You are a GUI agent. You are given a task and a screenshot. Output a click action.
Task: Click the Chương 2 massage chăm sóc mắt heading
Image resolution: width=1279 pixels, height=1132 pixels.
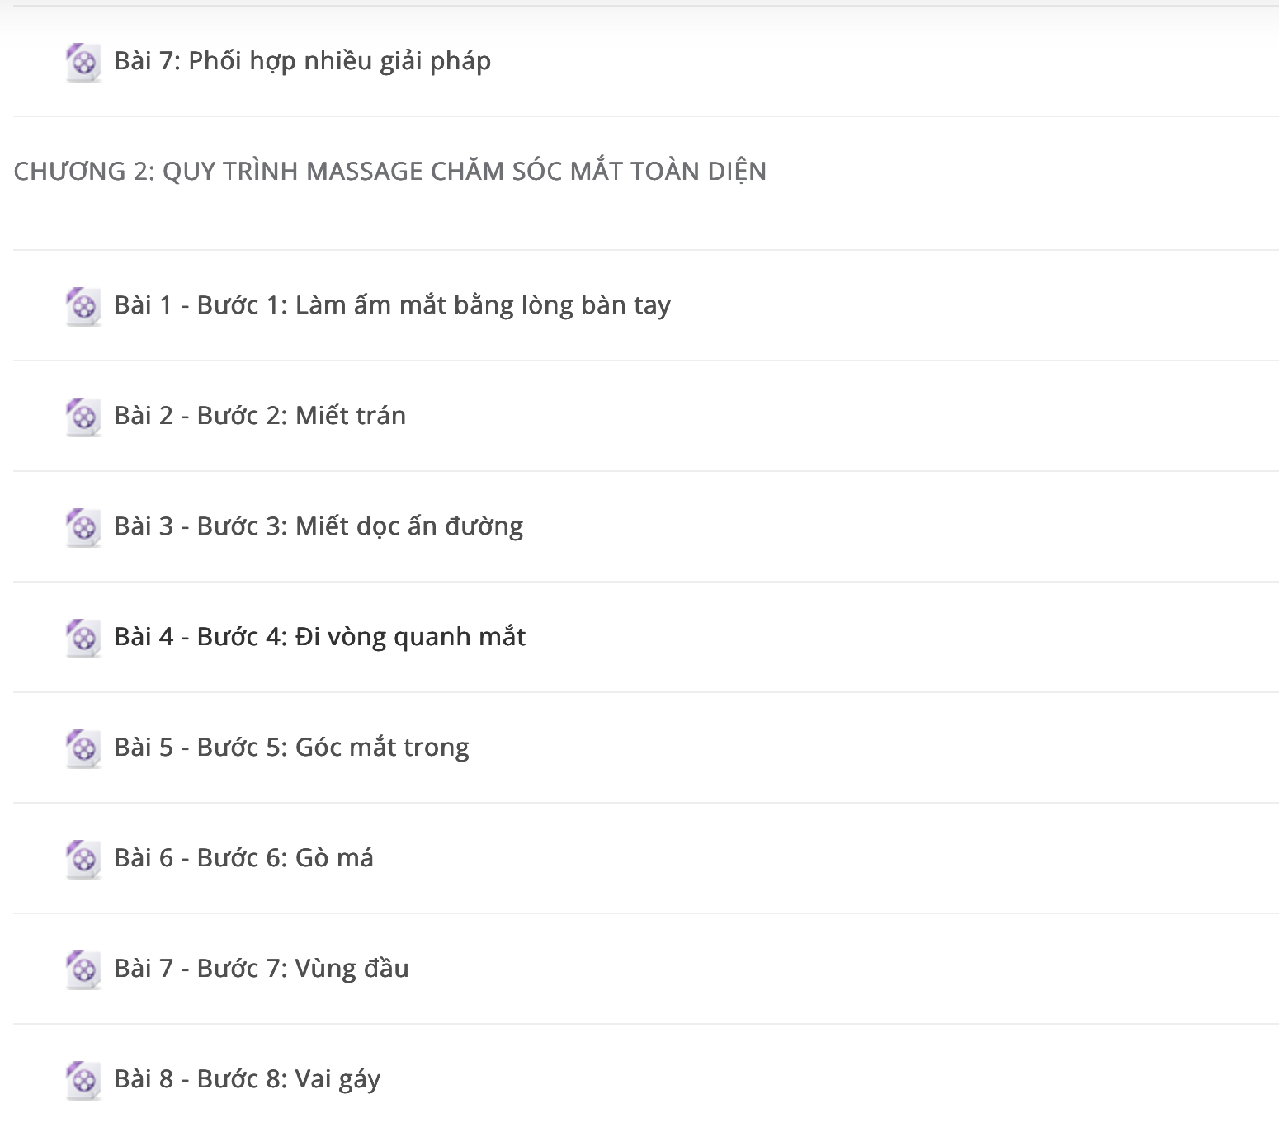390,171
